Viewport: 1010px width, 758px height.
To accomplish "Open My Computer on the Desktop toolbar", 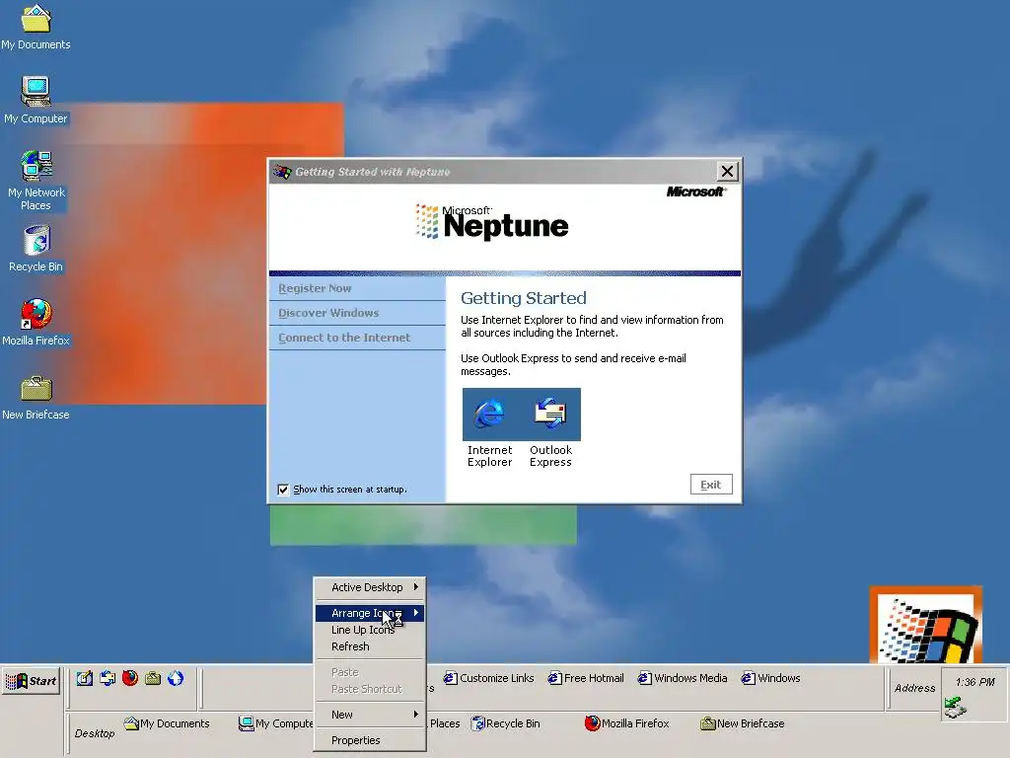I will click(276, 723).
